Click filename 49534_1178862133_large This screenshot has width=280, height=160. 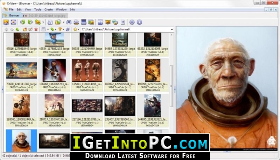[x=54, y=49]
